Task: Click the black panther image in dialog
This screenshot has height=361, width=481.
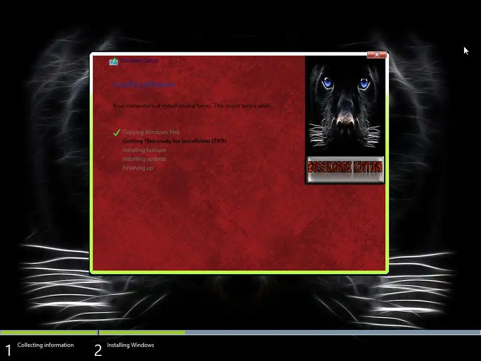Action: [x=345, y=105]
